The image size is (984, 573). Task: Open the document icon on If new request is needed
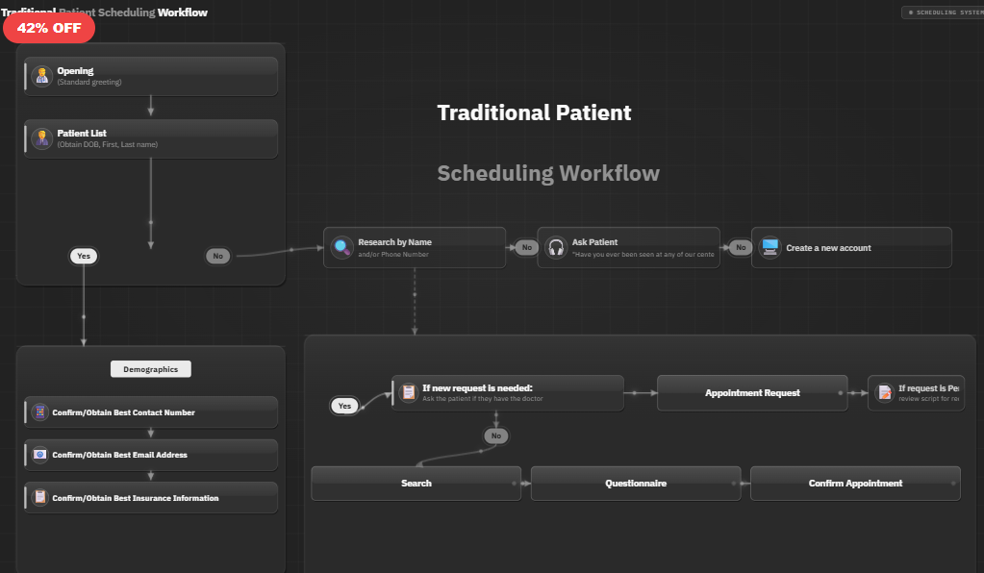click(409, 392)
